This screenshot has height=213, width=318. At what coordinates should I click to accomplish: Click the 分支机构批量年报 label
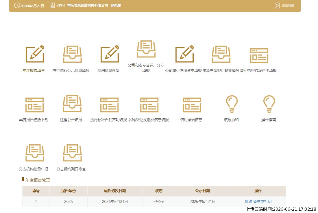pos(34,169)
